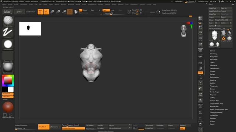Select the SelectRect selection icon
This screenshot has height=132, width=236.
(5, 115)
